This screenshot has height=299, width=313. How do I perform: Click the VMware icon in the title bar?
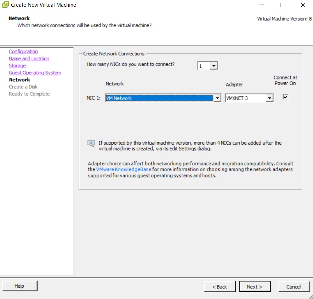coord(6,5)
